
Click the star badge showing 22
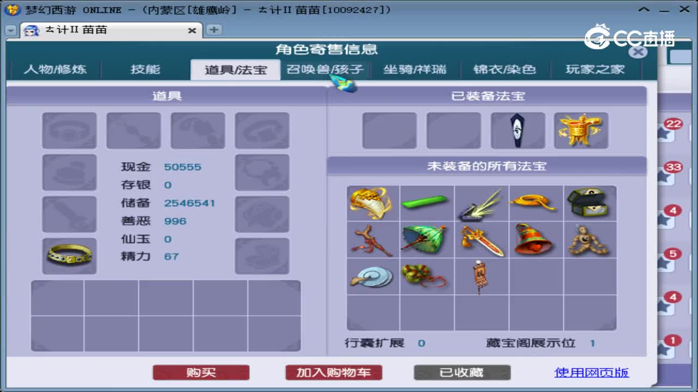(x=669, y=130)
